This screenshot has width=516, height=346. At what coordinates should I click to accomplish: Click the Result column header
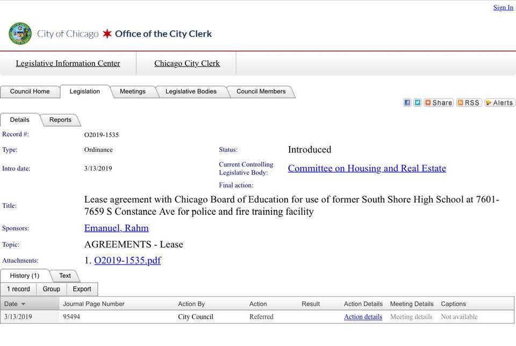[311, 304]
